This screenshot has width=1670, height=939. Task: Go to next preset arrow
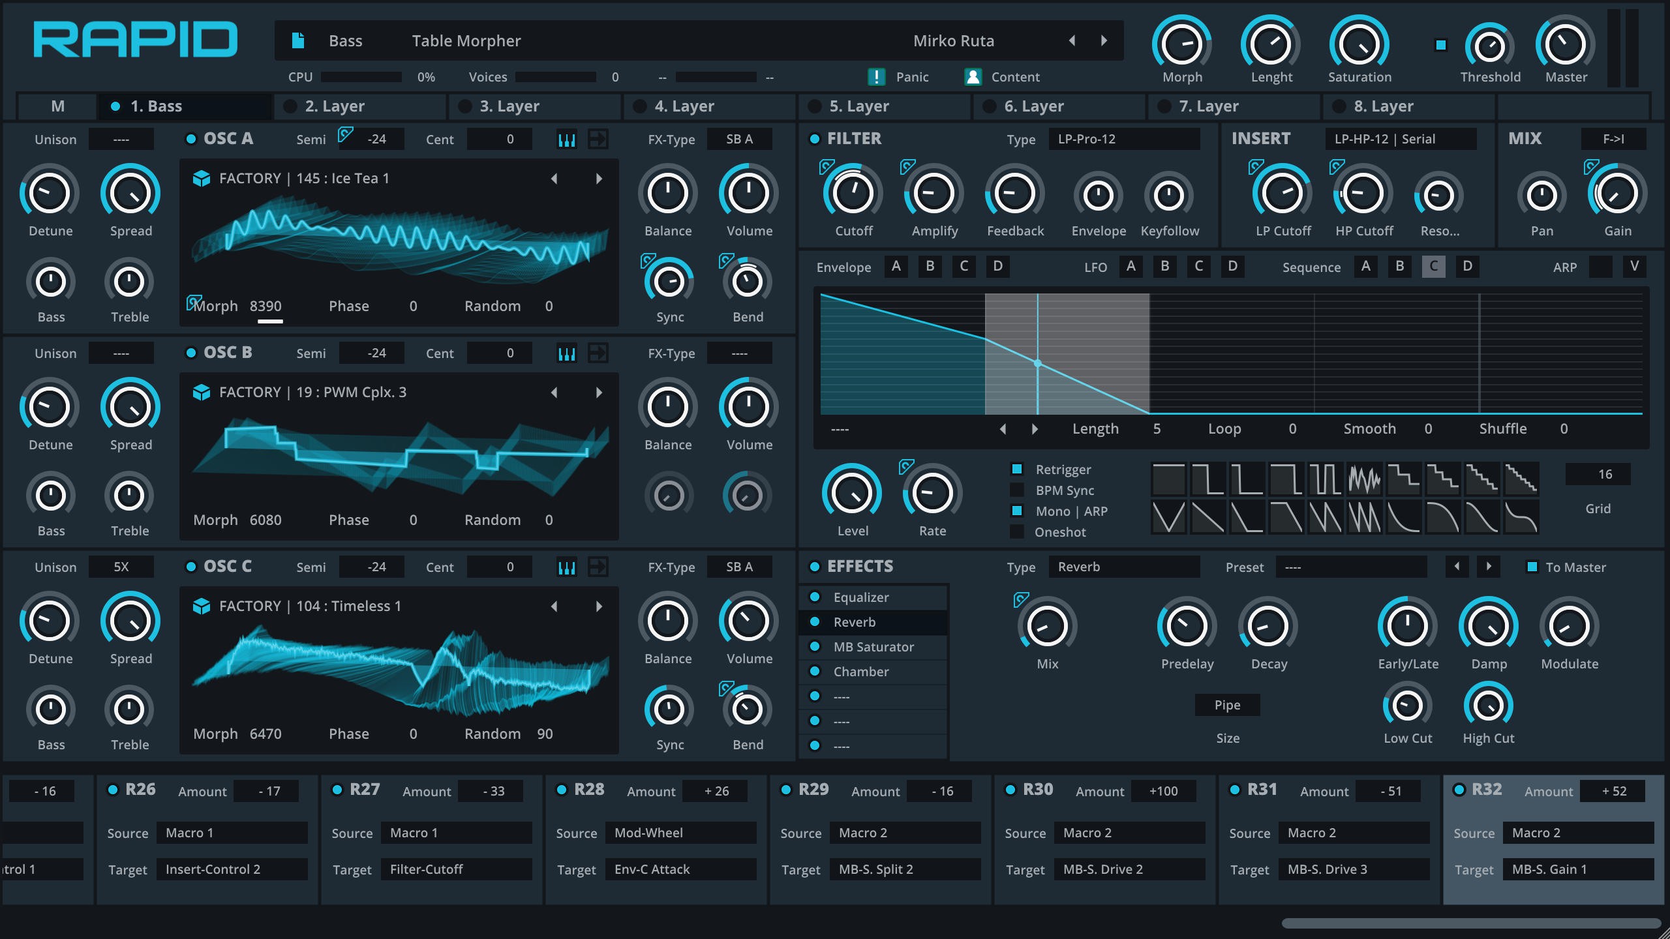(x=1104, y=40)
